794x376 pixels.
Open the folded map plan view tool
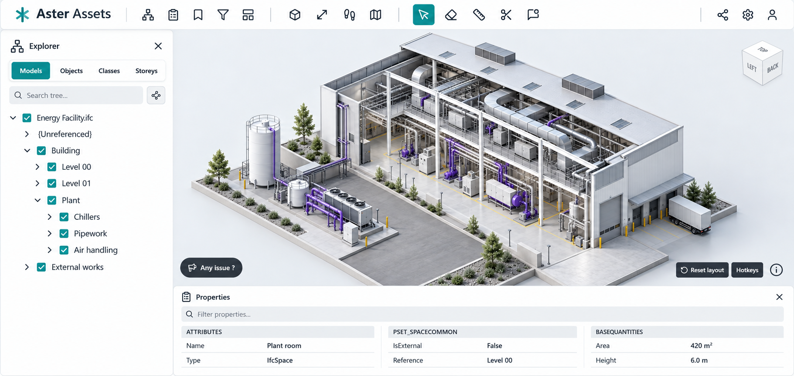click(x=375, y=15)
